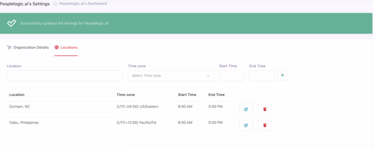
Task: Focus the End Time input box
Action: [262, 76]
